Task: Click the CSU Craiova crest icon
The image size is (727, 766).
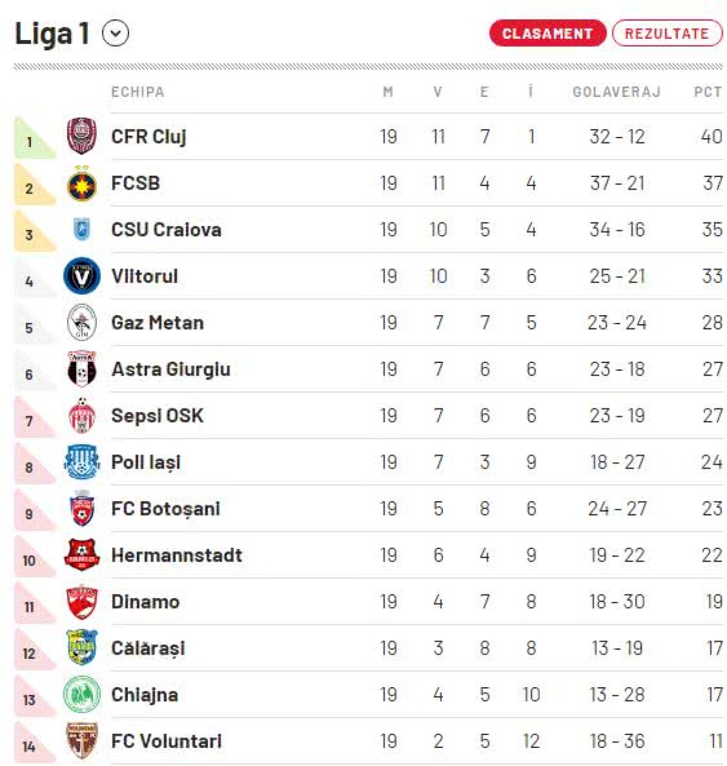Action: pos(82,230)
